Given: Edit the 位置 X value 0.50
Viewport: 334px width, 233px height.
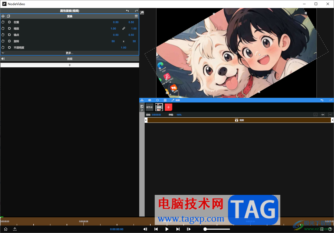Looking at the screenshot, I should click(x=116, y=22).
